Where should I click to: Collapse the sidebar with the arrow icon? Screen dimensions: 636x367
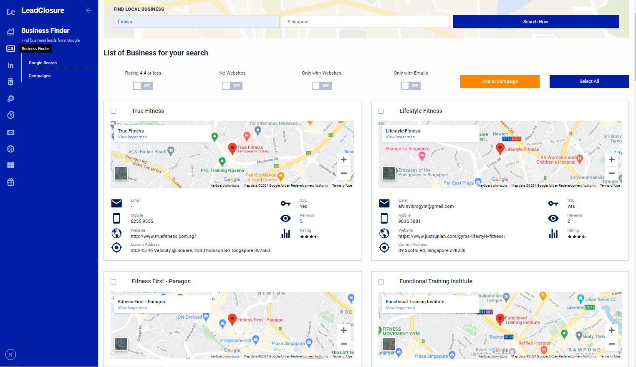point(88,10)
